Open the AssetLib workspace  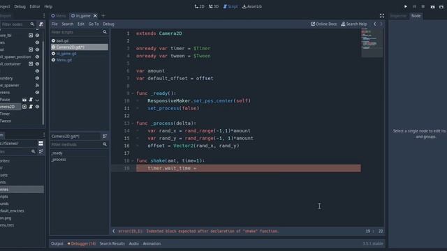pyautogui.click(x=252, y=6)
